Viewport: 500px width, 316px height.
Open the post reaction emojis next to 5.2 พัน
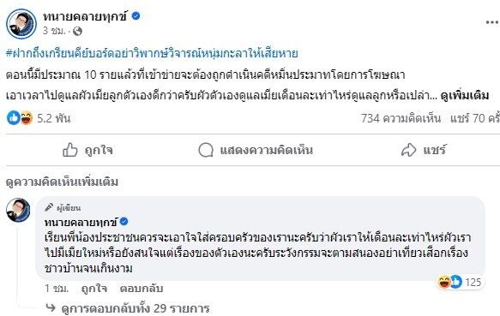click(20, 118)
